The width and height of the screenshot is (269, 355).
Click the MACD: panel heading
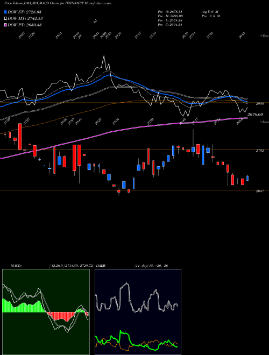[16, 266]
